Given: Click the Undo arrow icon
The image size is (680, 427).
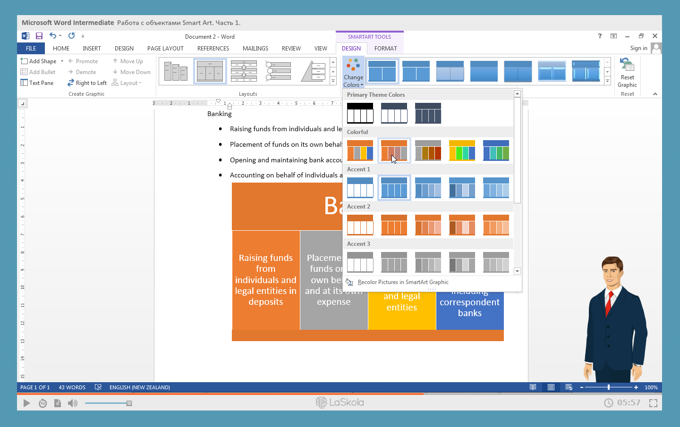Looking at the screenshot, I should 53,36.
